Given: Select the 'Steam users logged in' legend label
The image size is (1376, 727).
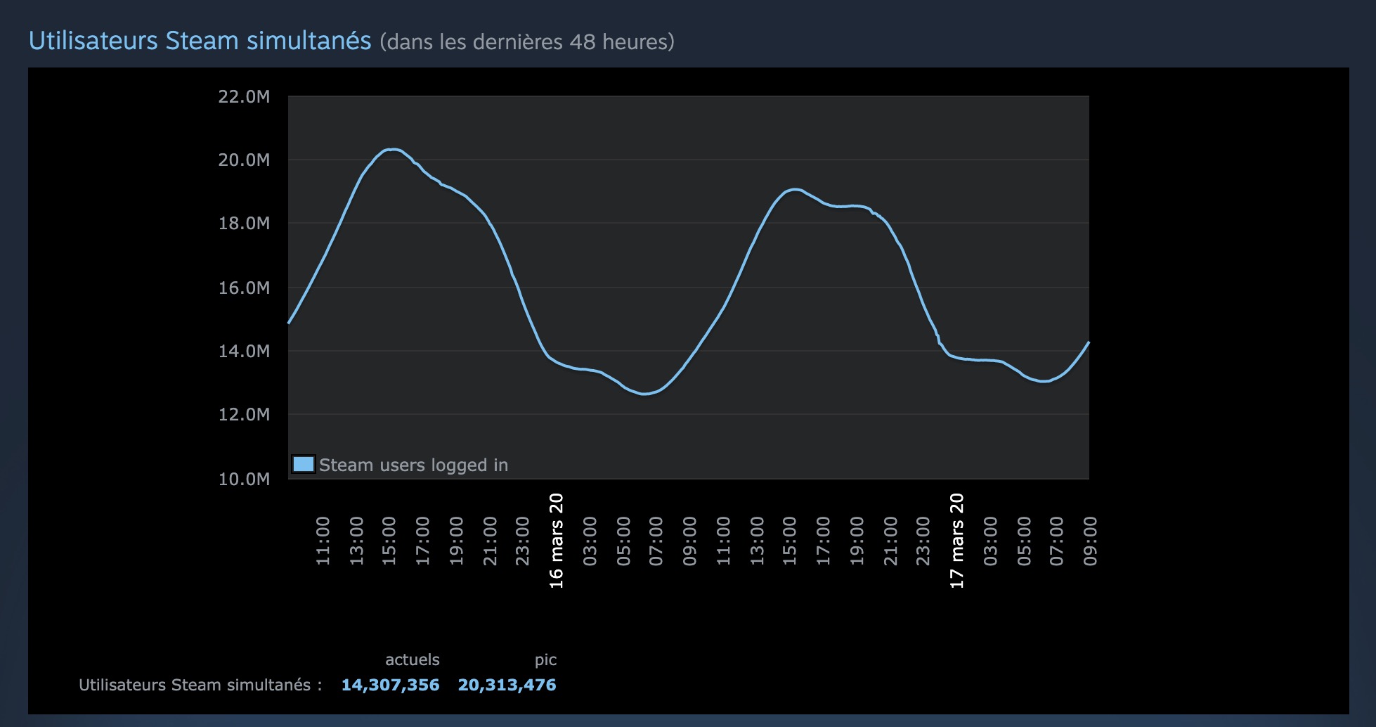Looking at the screenshot, I should coord(413,465).
